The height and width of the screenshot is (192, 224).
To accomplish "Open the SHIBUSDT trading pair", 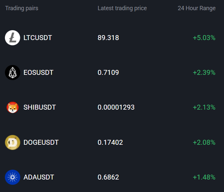I will [40, 107].
